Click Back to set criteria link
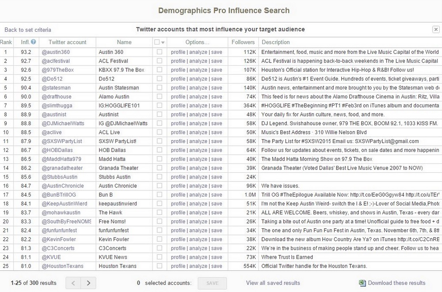442x292 pixels. 28,30
